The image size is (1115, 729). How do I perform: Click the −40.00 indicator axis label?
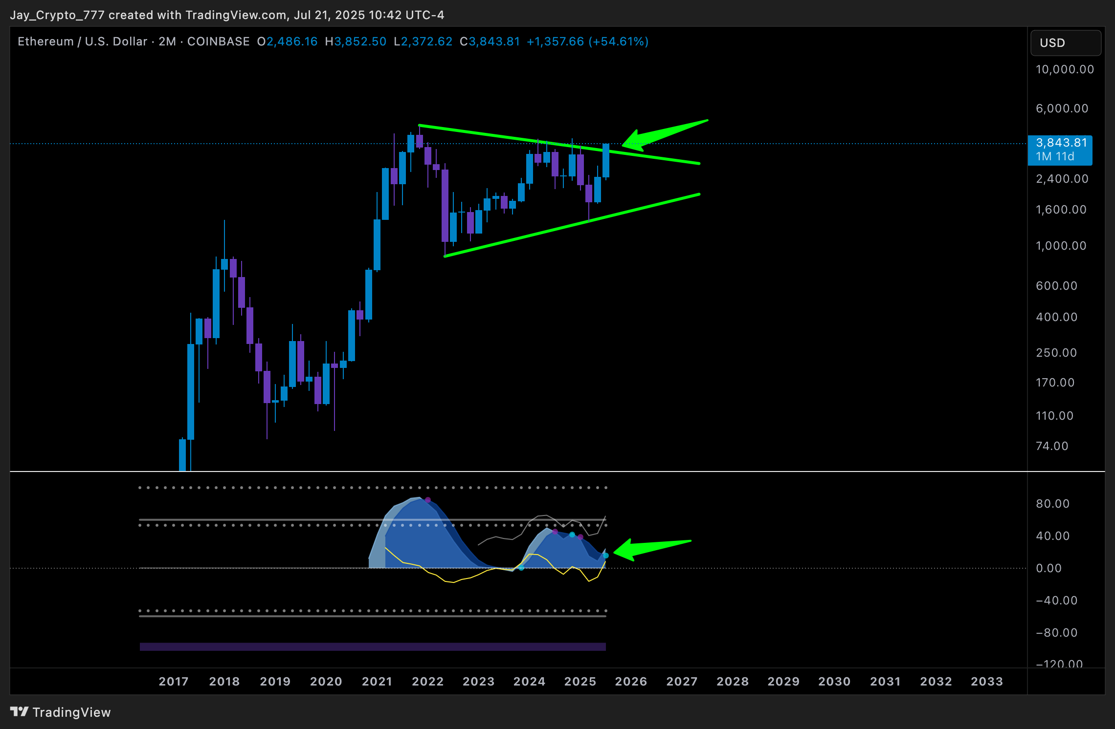(x=1056, y=600)
